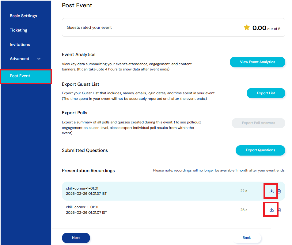Select the Post Event sidebar tab
This screenshot has width=292, height=245.
pyautogui.click(x=20, y=76)
